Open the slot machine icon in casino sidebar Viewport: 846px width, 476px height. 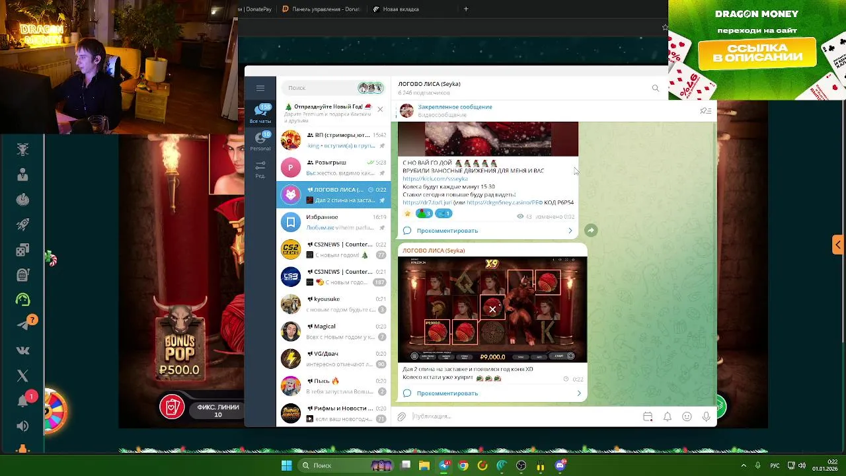pos(22,274)
